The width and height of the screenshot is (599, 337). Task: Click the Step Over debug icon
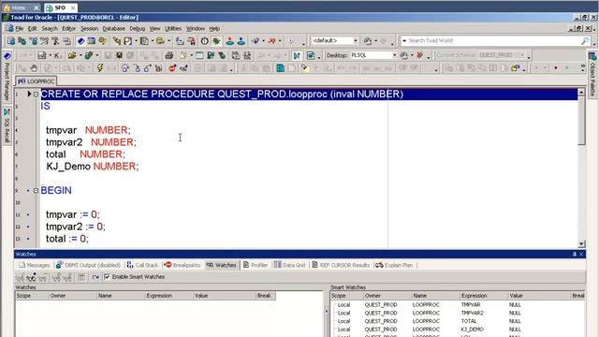125,68
